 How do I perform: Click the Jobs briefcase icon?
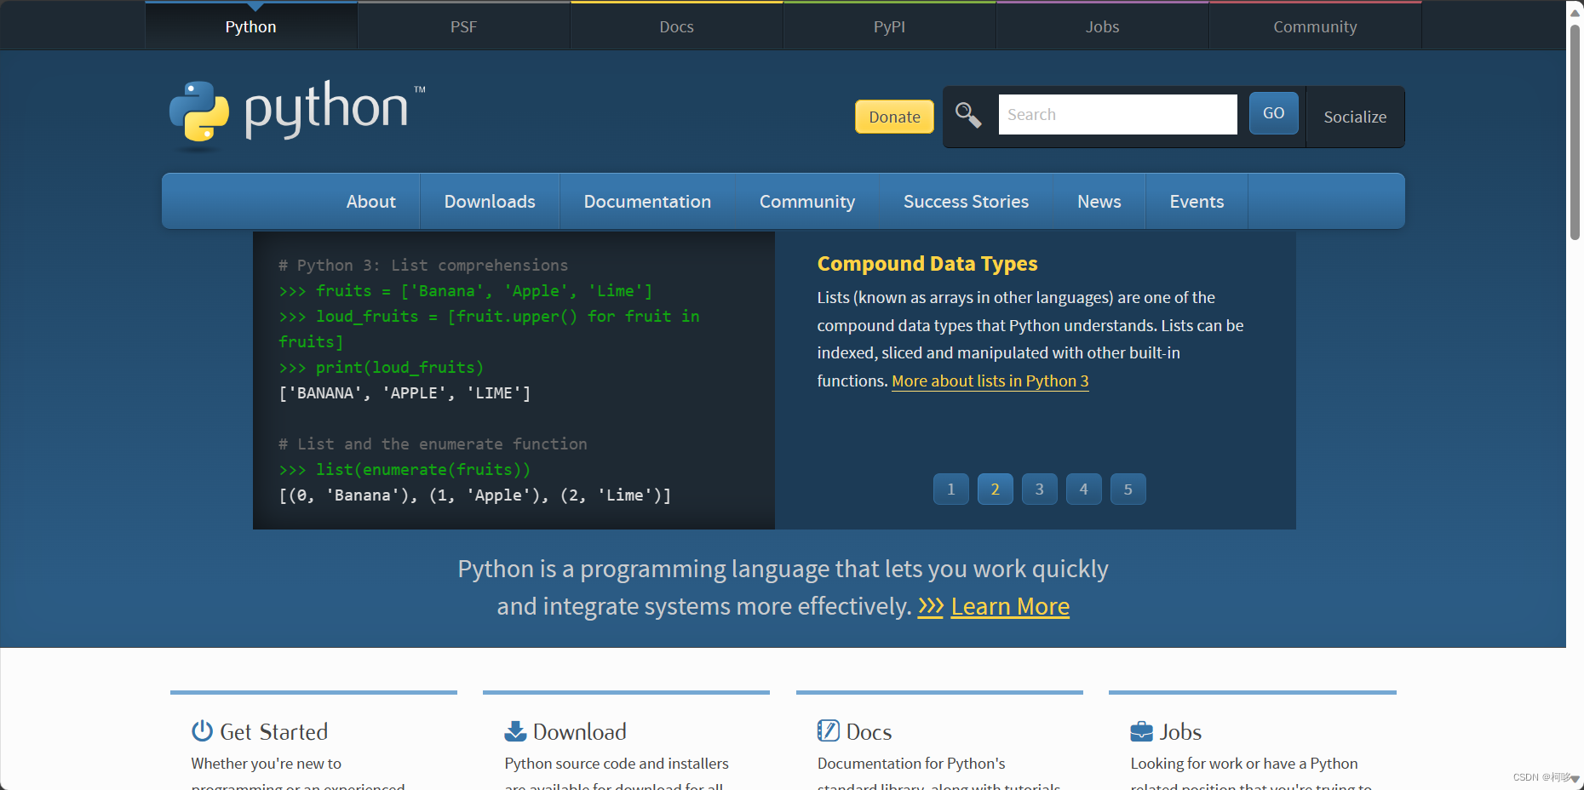1141,731
